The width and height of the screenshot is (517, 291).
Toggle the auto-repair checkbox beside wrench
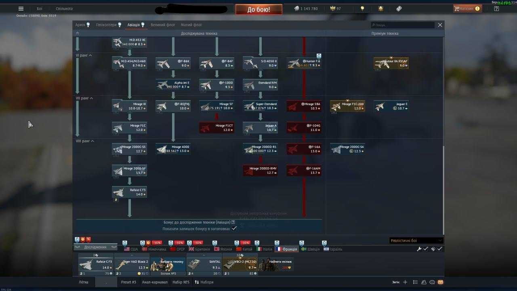tap(426, 249)
